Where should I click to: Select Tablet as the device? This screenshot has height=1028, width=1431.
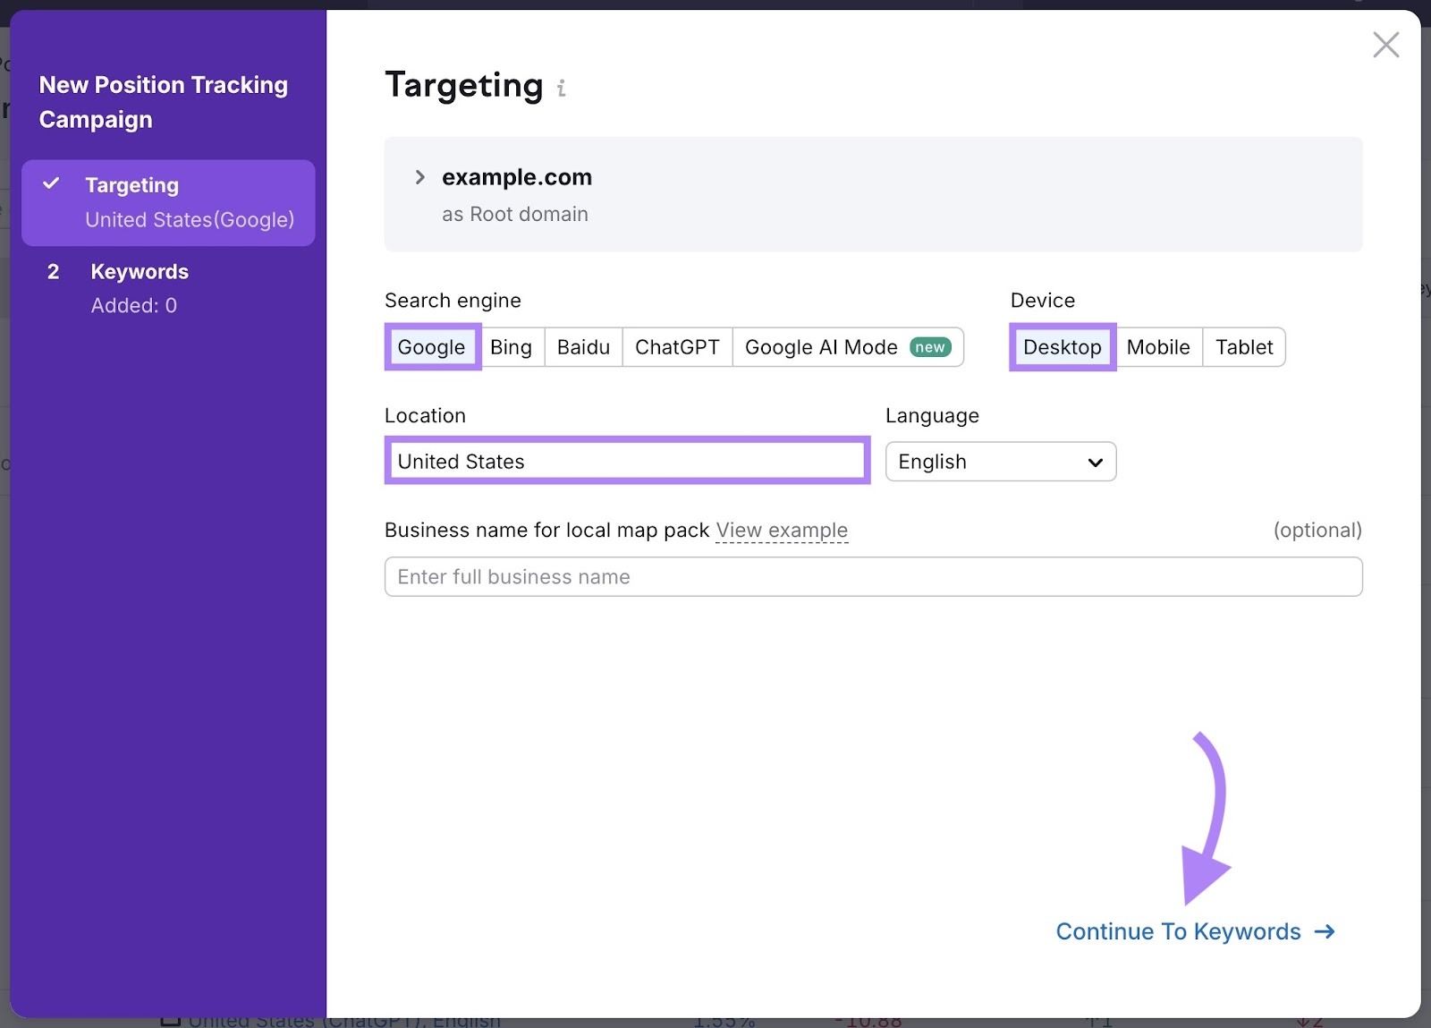pos(1244,347)
